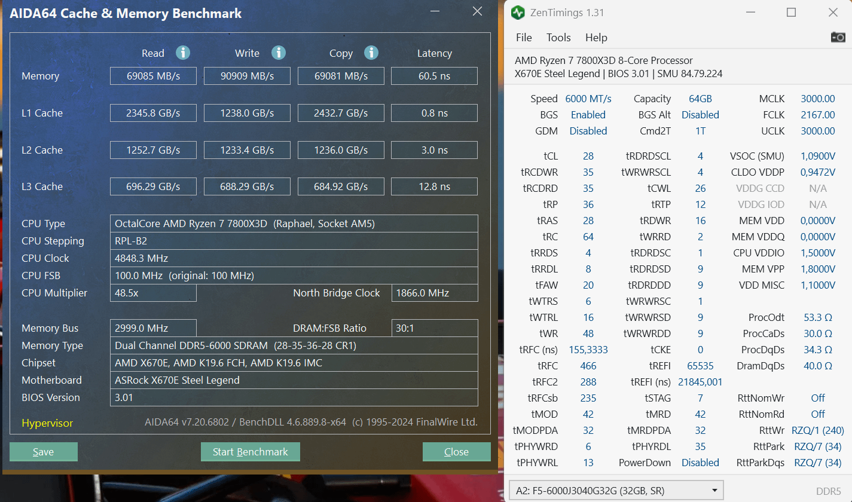This screenshot has width=852, height=502.
Task: Select the Memory Read value 69085 MB/s
Action: click(x=154, y=76)
